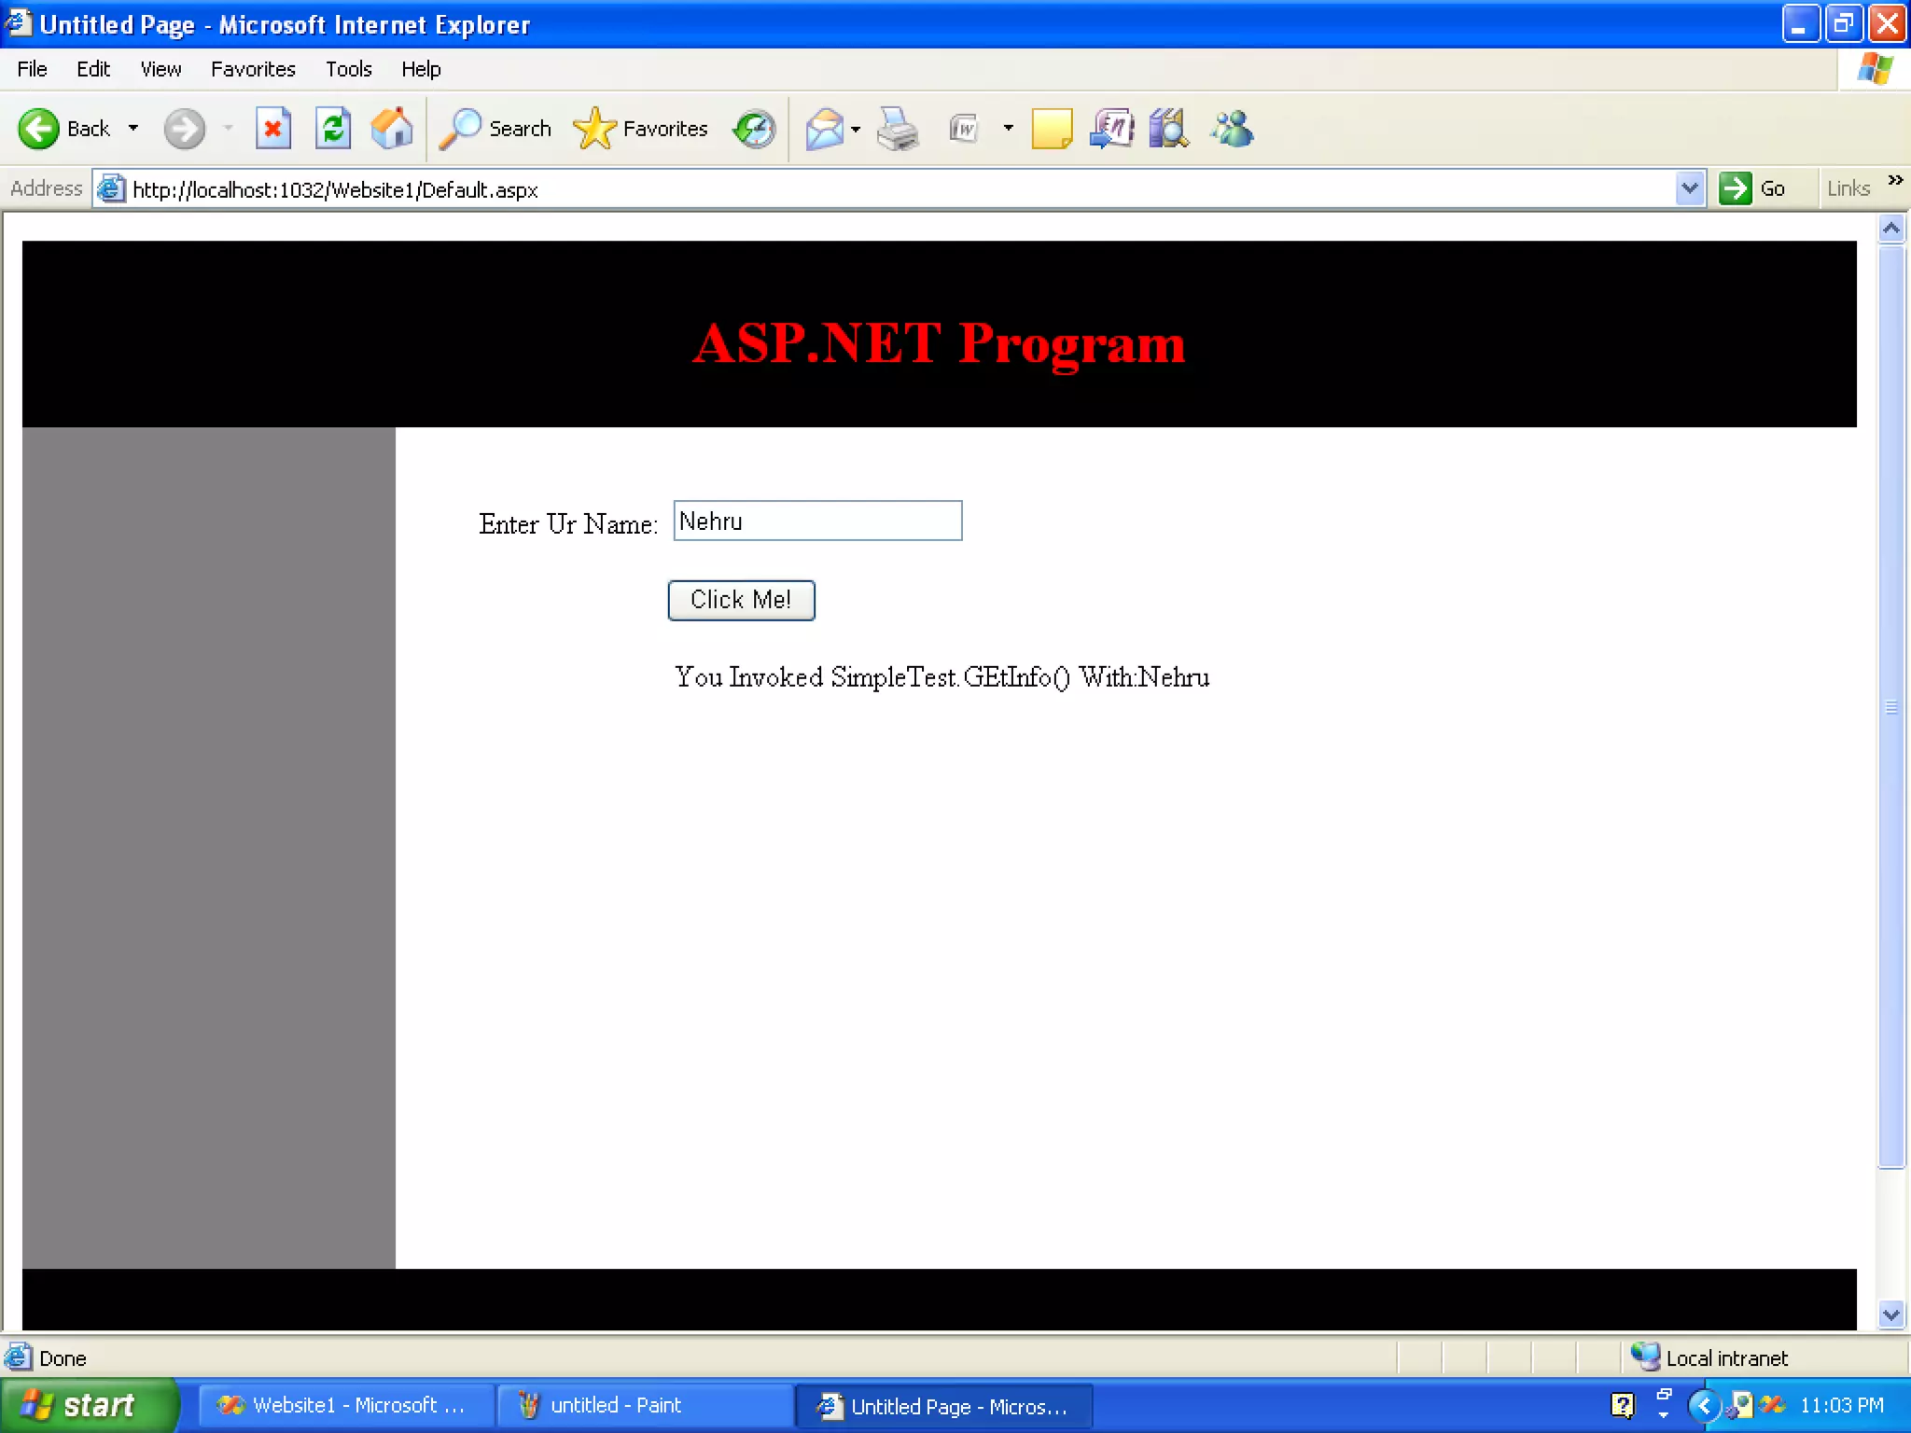Click the Enter Ur Name label
The image size is (1911, 1433).
click(568, 523)
